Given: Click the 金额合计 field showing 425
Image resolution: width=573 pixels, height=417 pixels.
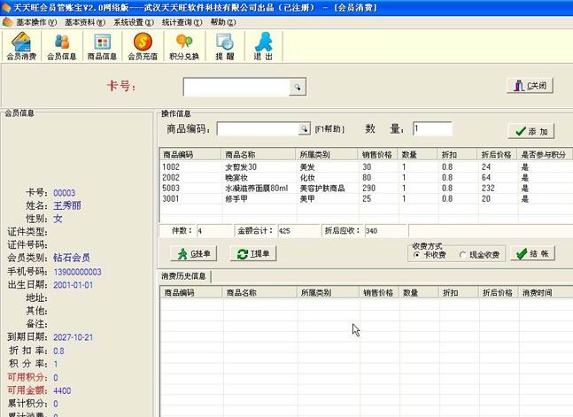Looking at the screenshot, I should [x=298, y=231].
